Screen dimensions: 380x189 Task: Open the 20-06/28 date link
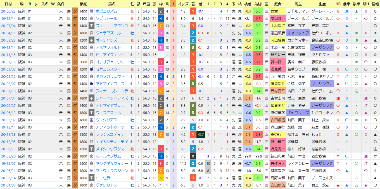[8, 11]
